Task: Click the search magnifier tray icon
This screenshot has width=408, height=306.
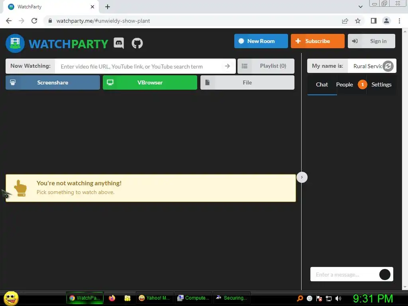Action: [300, 298]
